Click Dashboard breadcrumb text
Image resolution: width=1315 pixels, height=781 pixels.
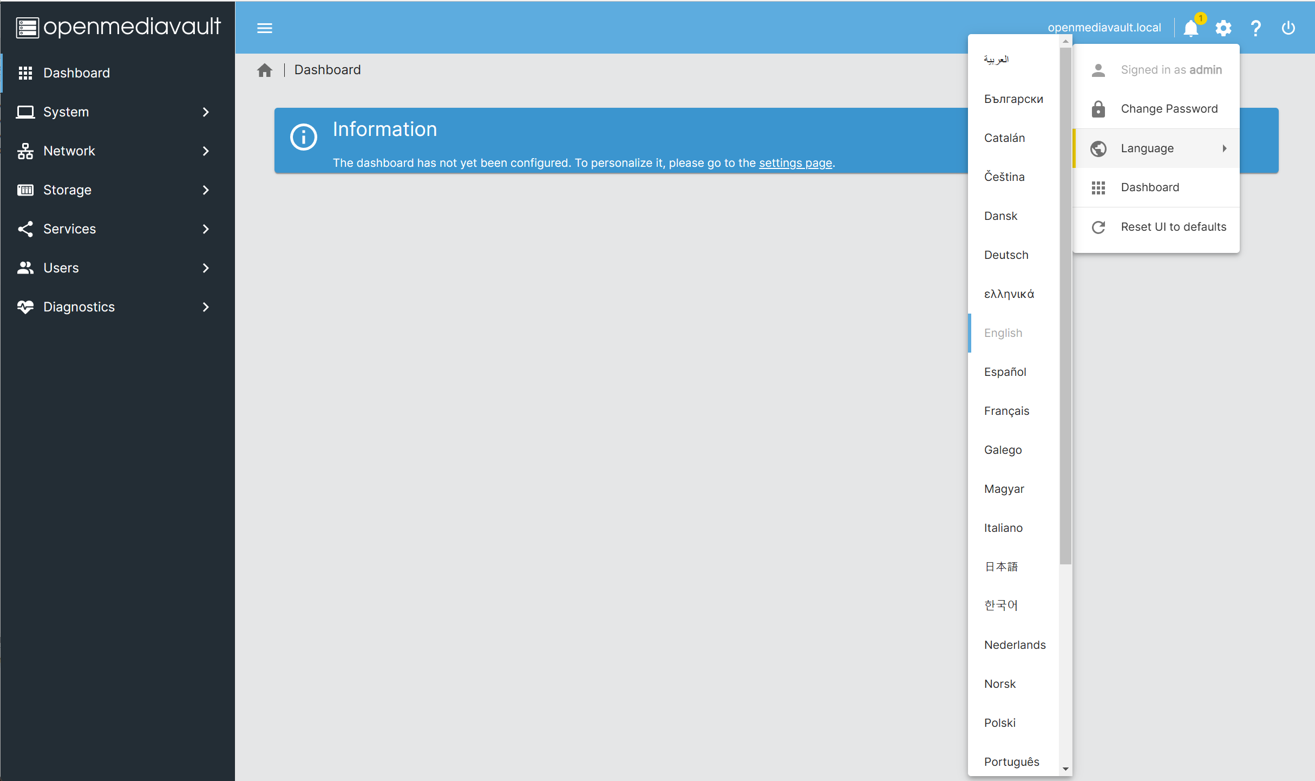coord(328,70)
